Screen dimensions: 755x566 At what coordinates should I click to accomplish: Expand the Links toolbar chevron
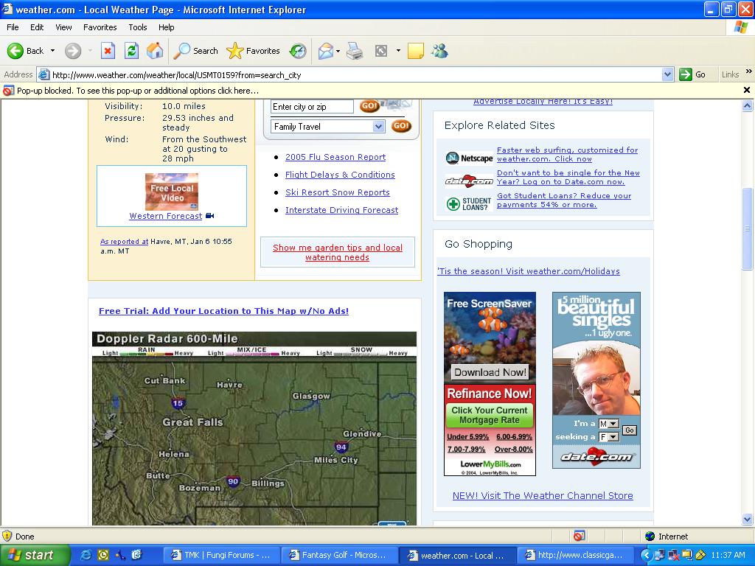coord(749,71)
